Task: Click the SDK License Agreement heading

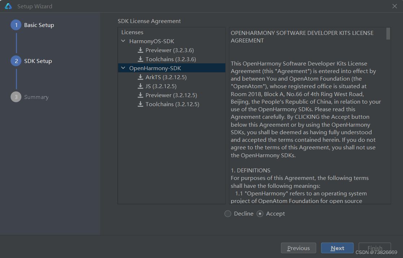Action: click(x=149, y=21)
